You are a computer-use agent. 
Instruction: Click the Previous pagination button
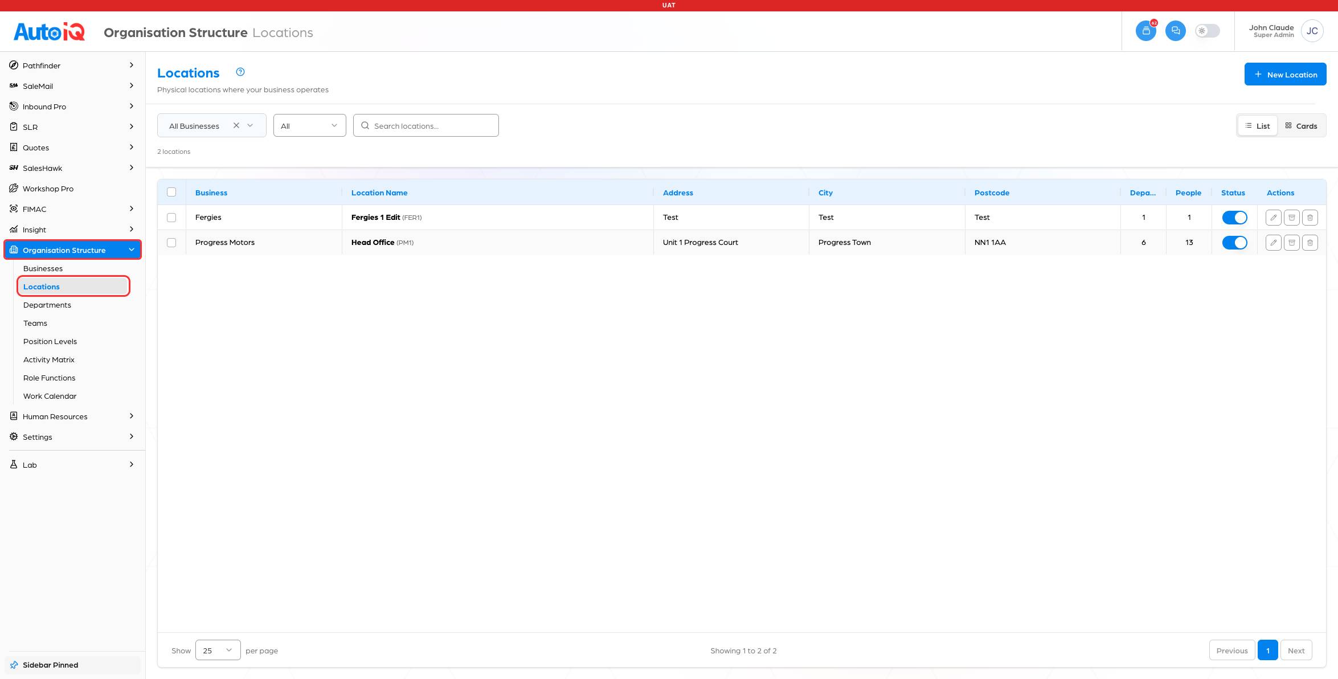coord(1231,650)
